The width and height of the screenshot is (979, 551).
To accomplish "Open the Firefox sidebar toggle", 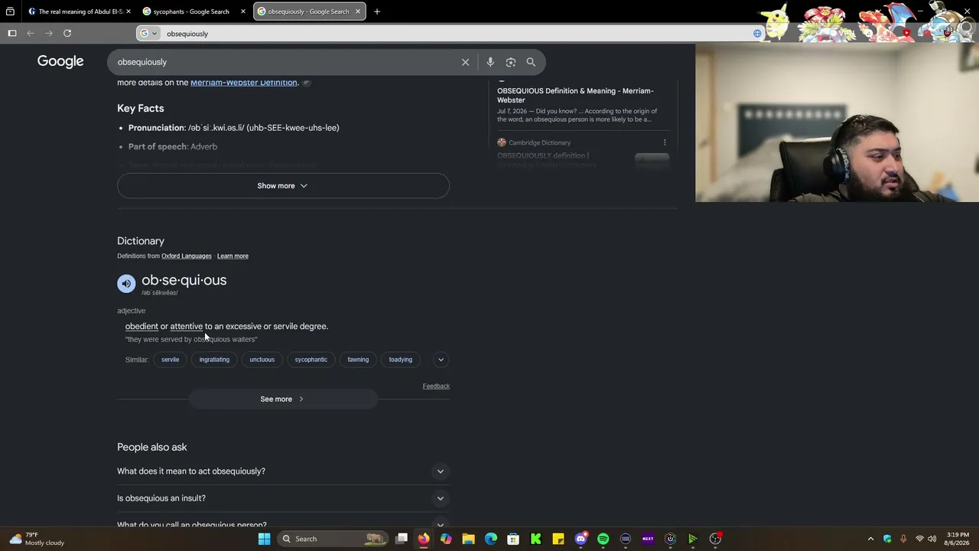I will point(12,33).
